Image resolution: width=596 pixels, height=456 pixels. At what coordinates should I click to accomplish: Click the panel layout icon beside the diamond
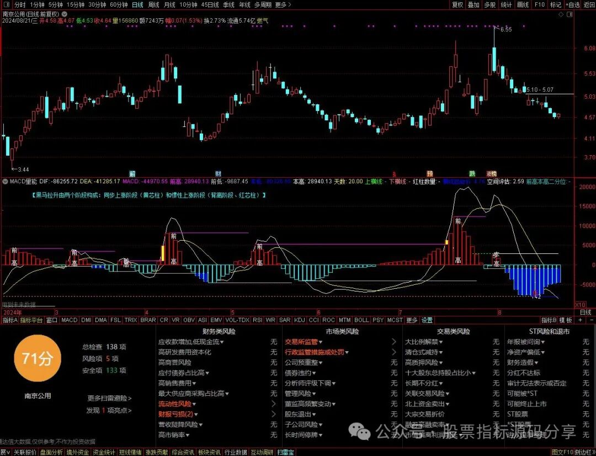(x=570, y=14)
